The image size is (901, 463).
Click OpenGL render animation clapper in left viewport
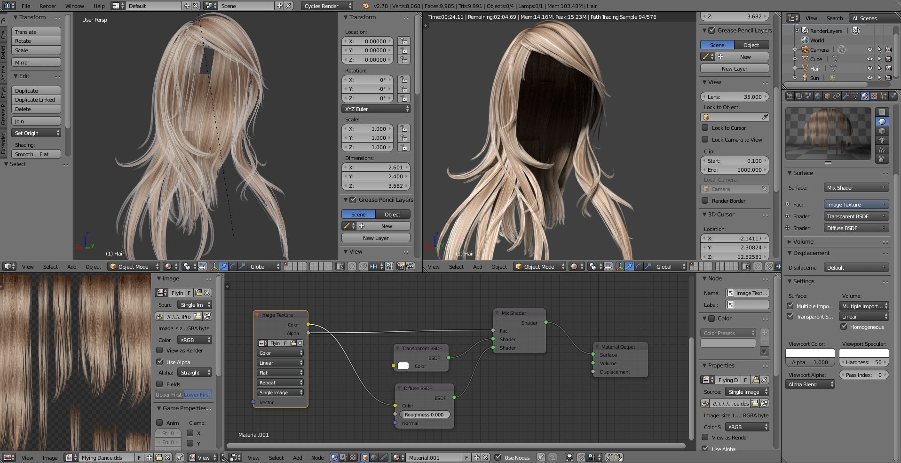point(410,266)
